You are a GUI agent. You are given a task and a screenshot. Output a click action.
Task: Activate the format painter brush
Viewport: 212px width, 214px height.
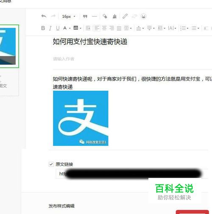click(x=114, y=17)
